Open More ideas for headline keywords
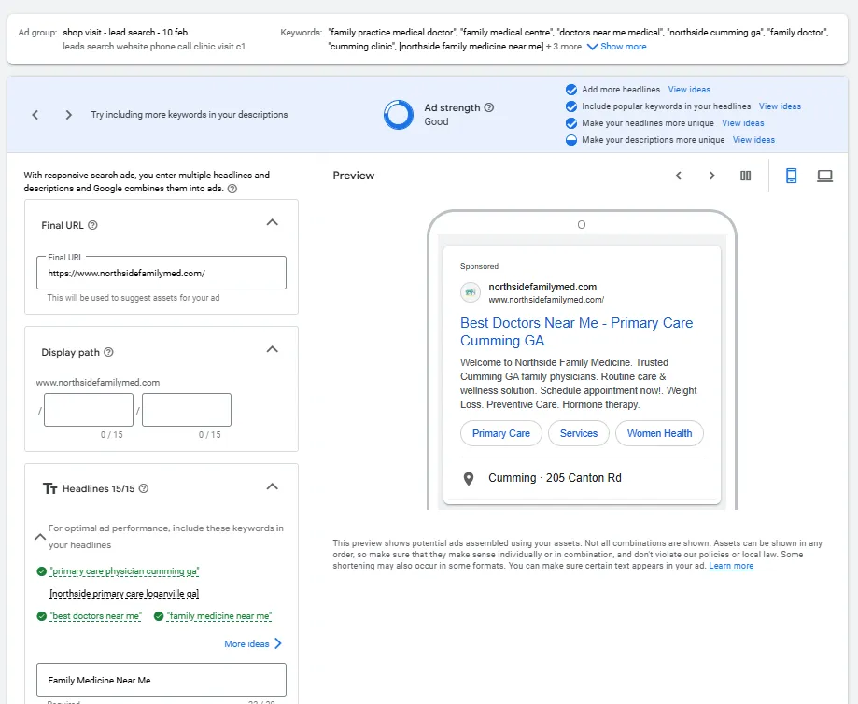 coord(253,644)
